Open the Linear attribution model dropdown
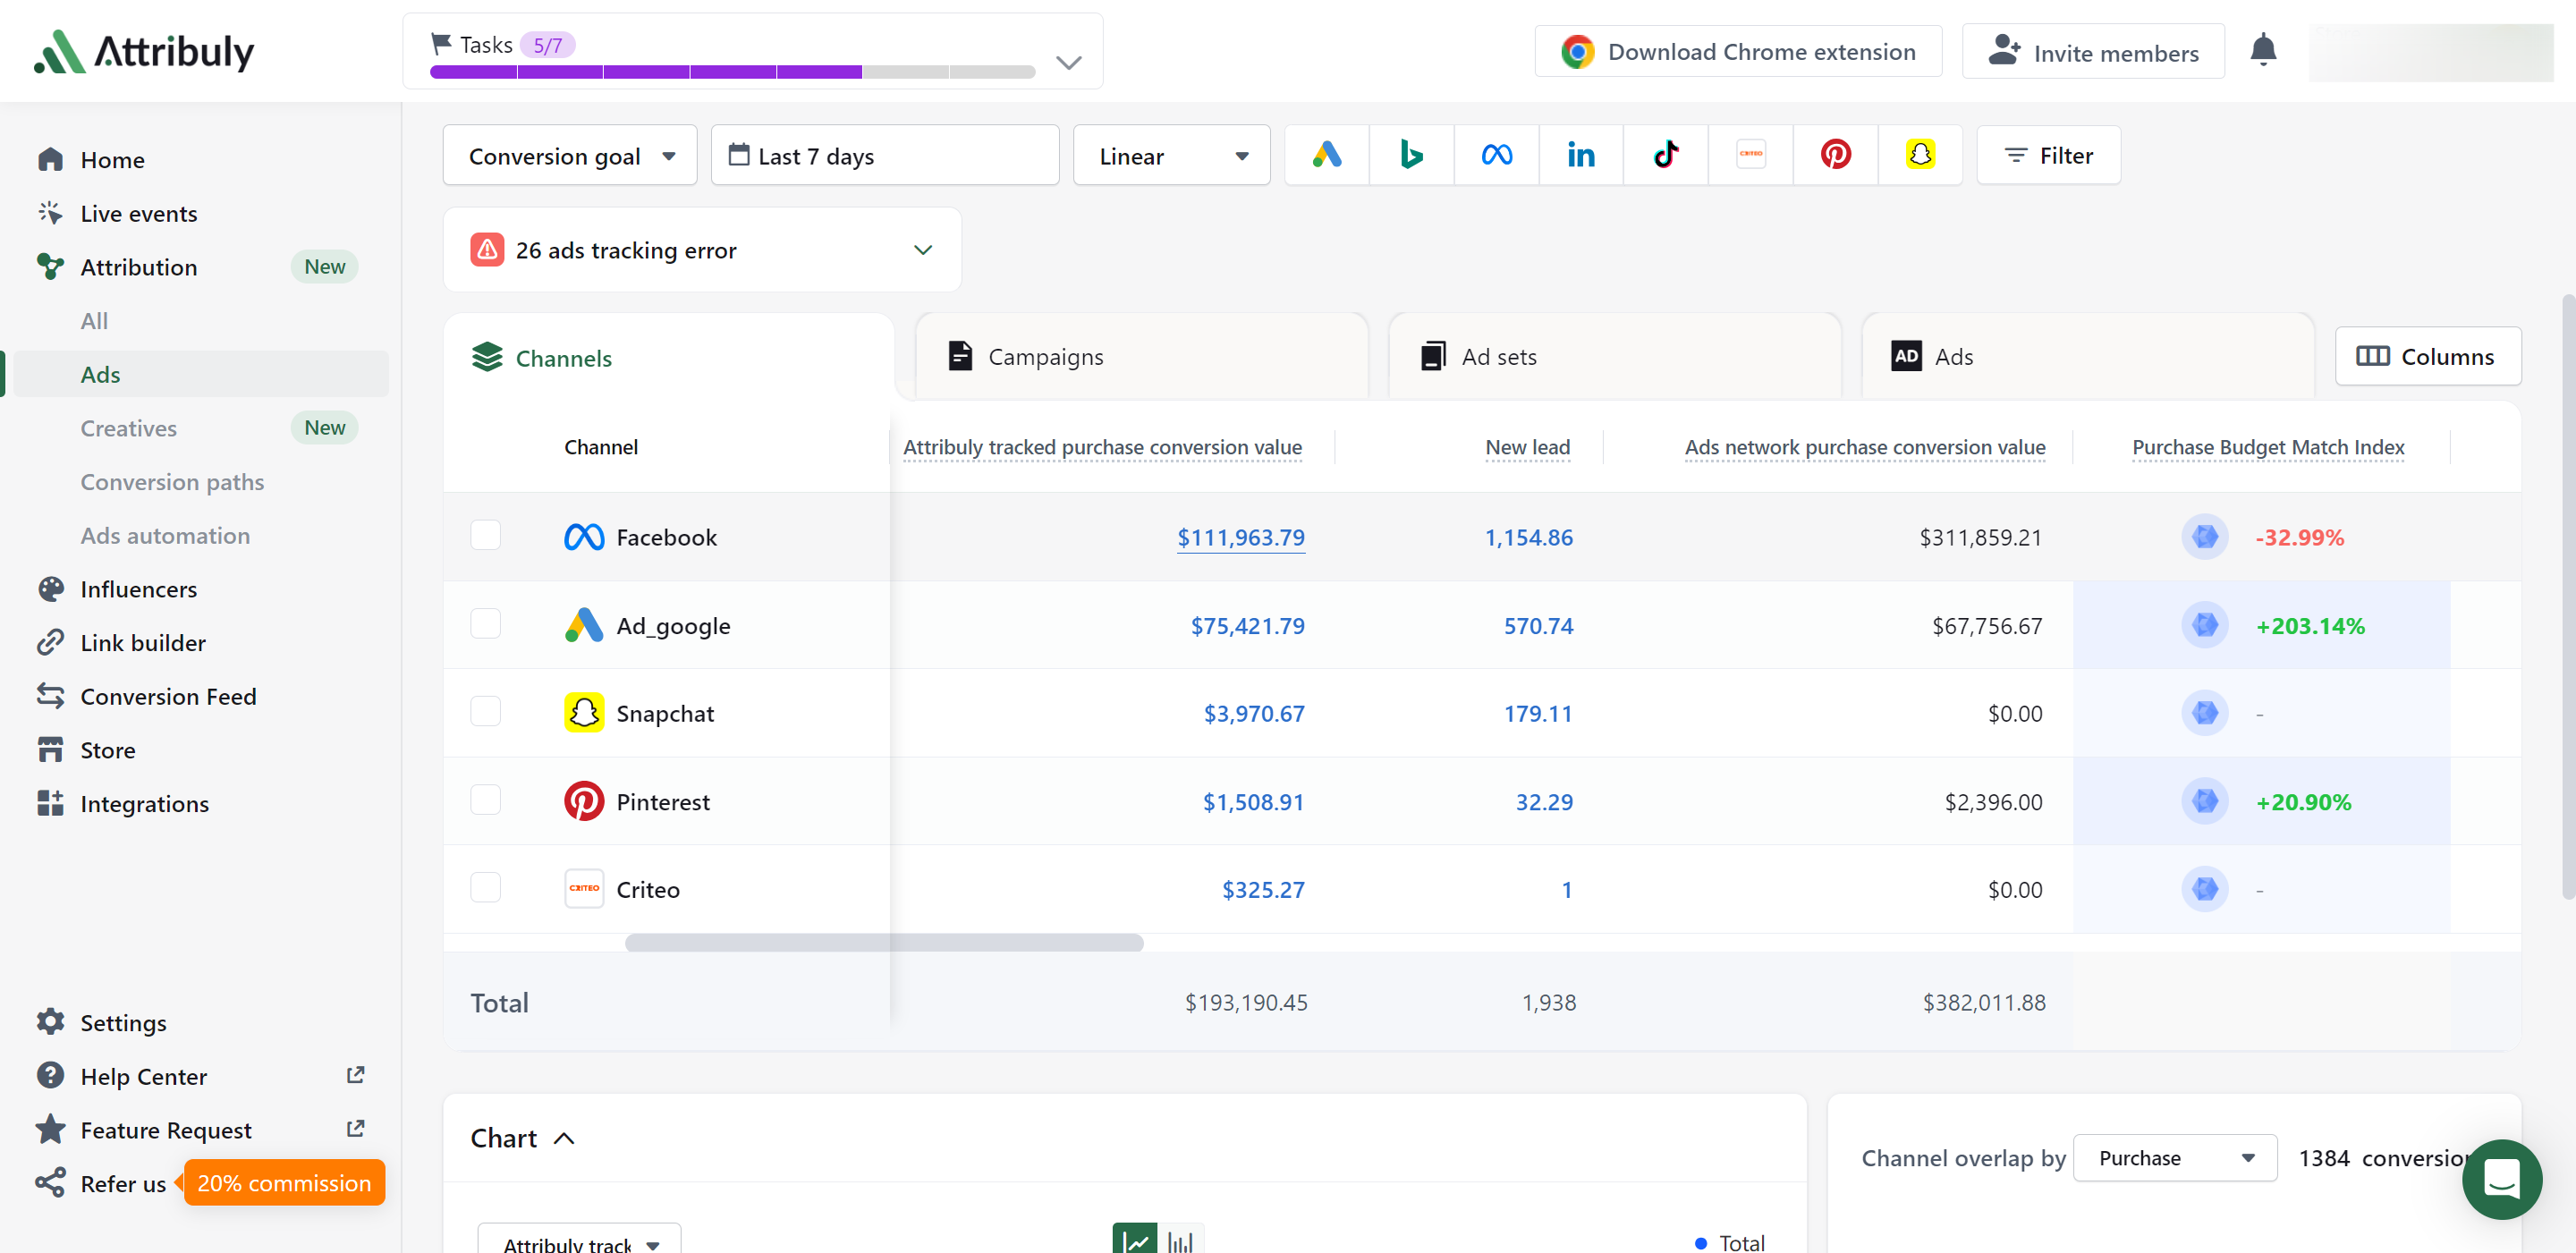The width and height of the screenshot is (2576, 1253). click(1171, 156)
